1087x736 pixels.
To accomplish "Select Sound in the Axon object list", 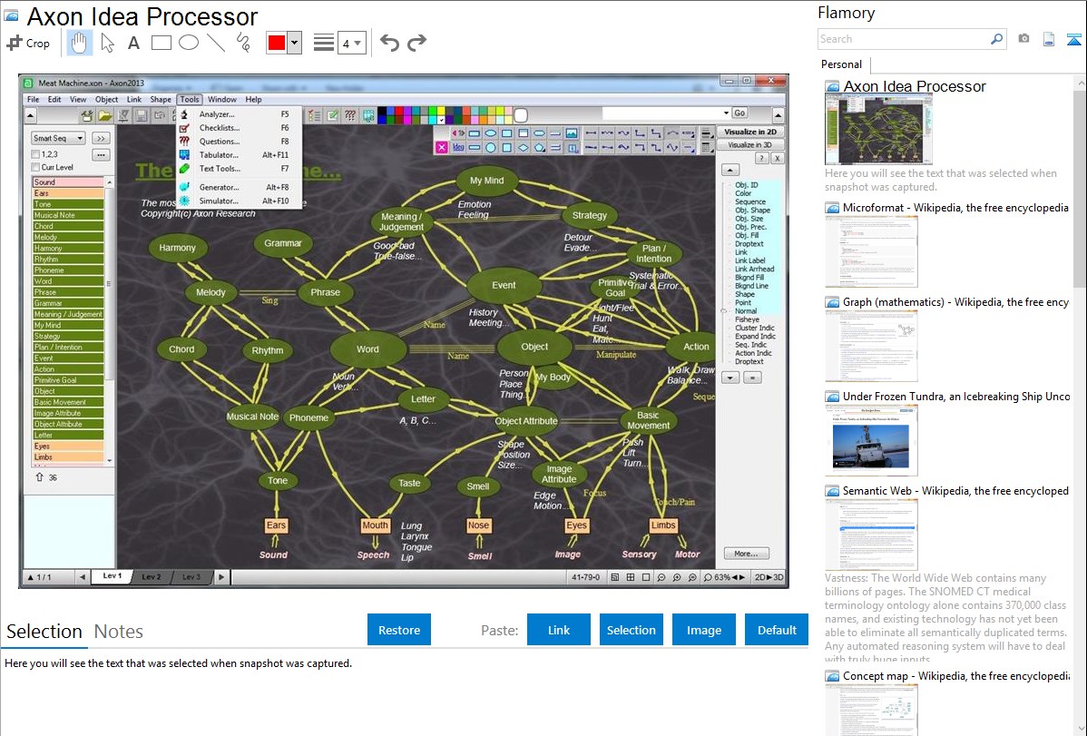I will [68, 182].
